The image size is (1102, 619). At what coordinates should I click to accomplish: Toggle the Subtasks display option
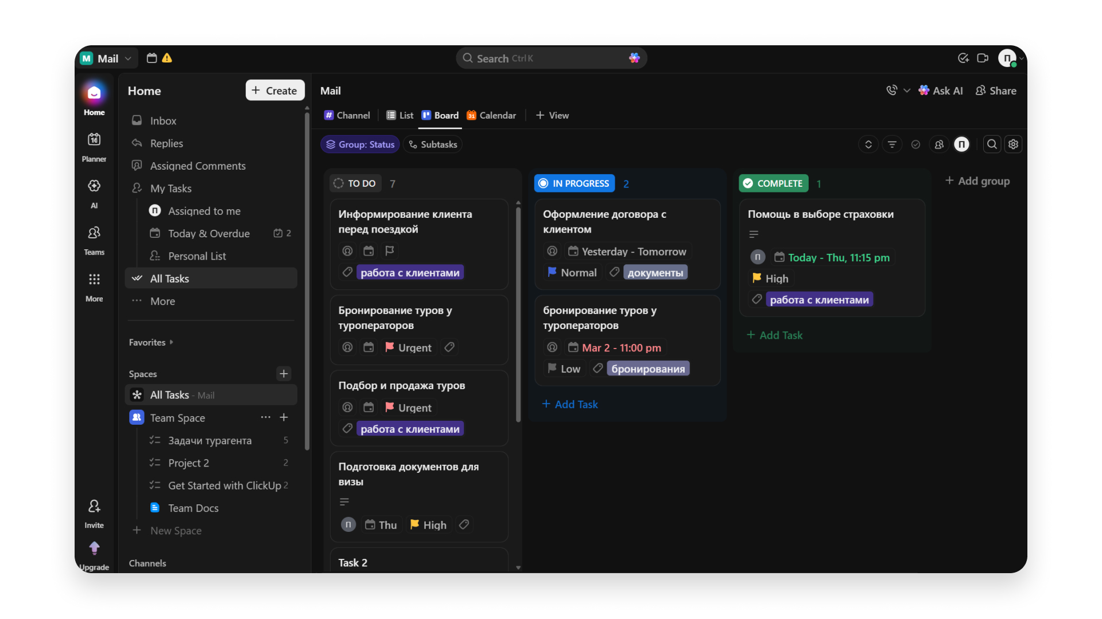(433, 144)
